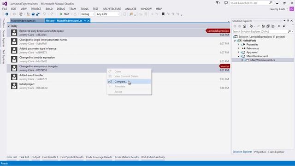Open the Error List tab
The height and width of the screenshot is (166, 295).
coord(12,157)
